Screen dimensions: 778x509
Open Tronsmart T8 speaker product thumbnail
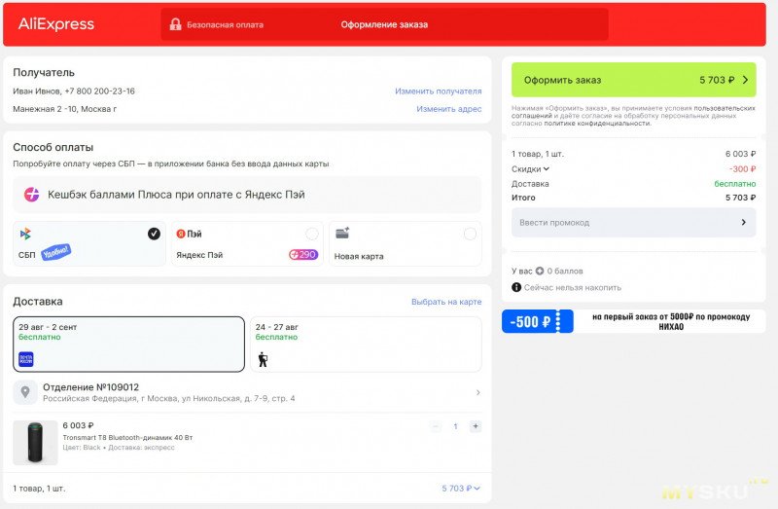35,443
